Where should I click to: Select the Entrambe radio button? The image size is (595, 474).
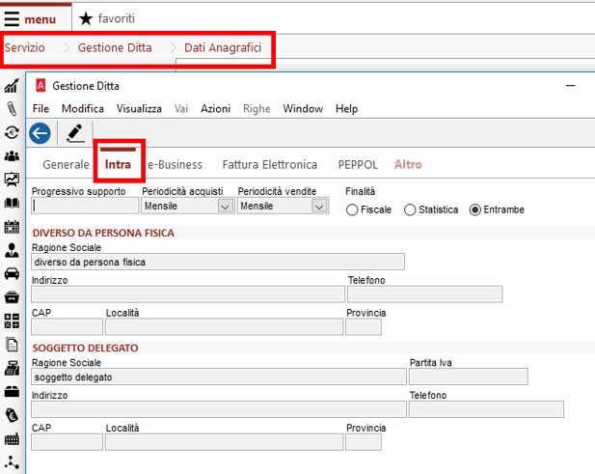click(475, 209)
